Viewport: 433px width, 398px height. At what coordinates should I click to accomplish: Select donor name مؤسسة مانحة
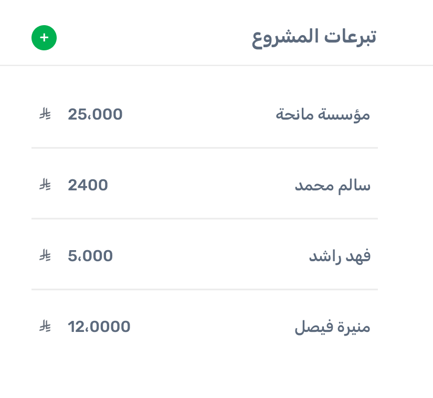tap(323, 115)
